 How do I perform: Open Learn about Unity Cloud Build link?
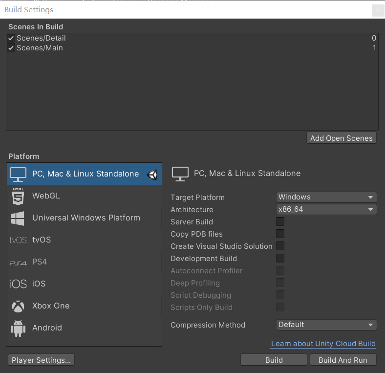323,344
